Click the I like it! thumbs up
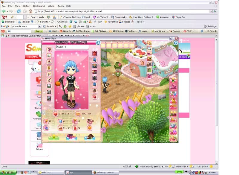Viewport: 239px width, 175px height. (x=24, y=22)
